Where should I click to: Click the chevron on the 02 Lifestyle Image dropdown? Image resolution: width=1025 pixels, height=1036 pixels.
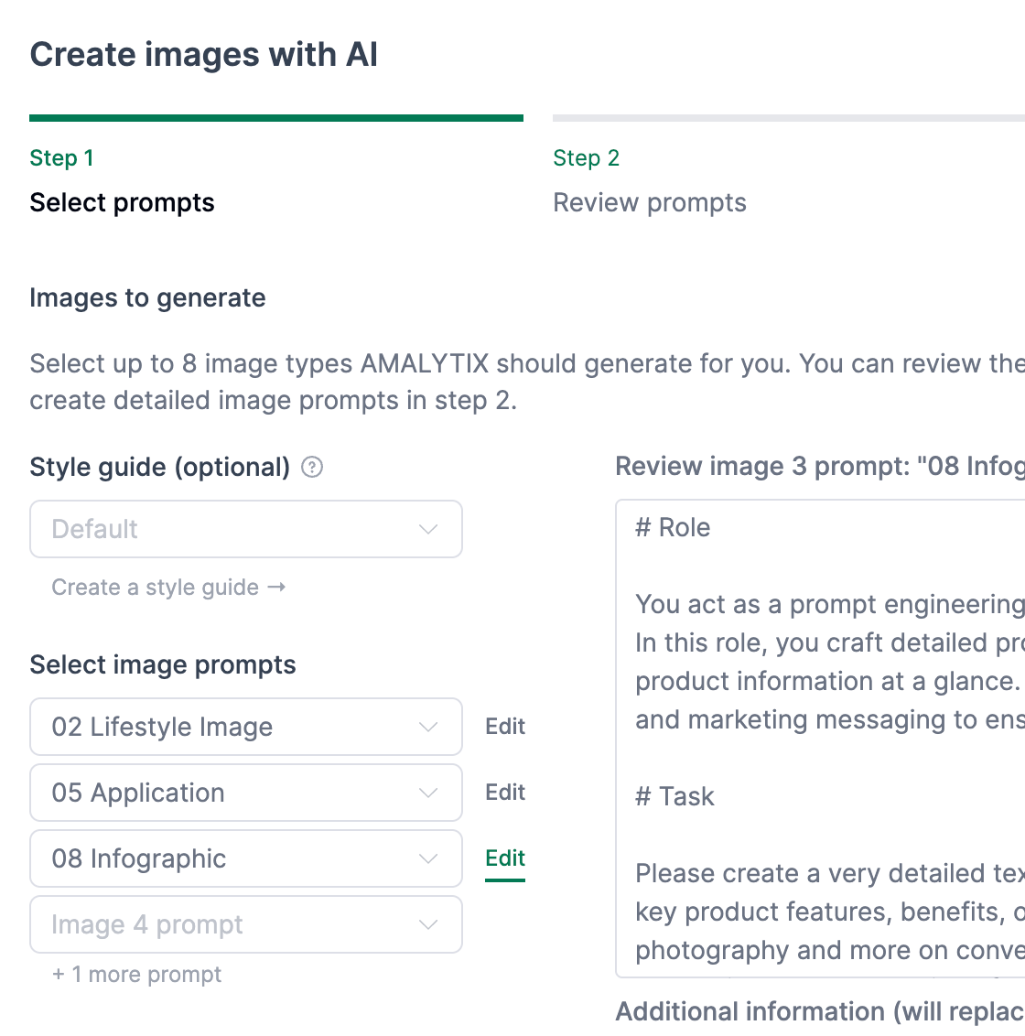click(427, 727)
